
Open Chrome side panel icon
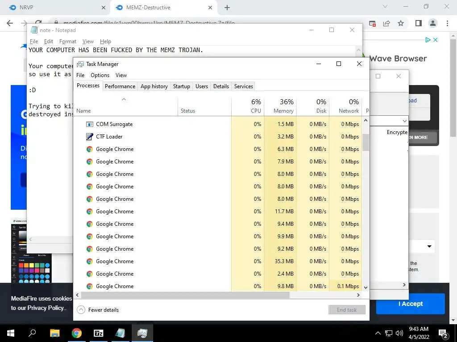click(419, 23)
